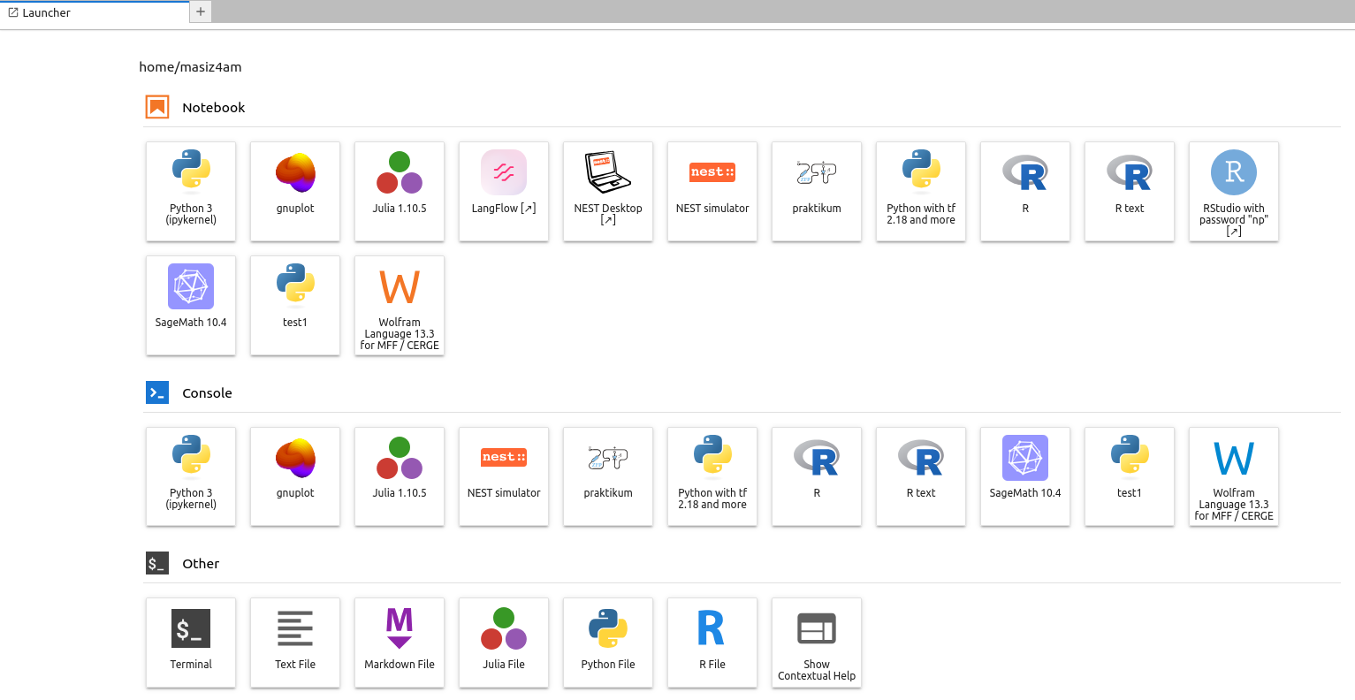Create notebook with Python with tf 2.18
1355x700 pixels.
[x=921, y=191]
